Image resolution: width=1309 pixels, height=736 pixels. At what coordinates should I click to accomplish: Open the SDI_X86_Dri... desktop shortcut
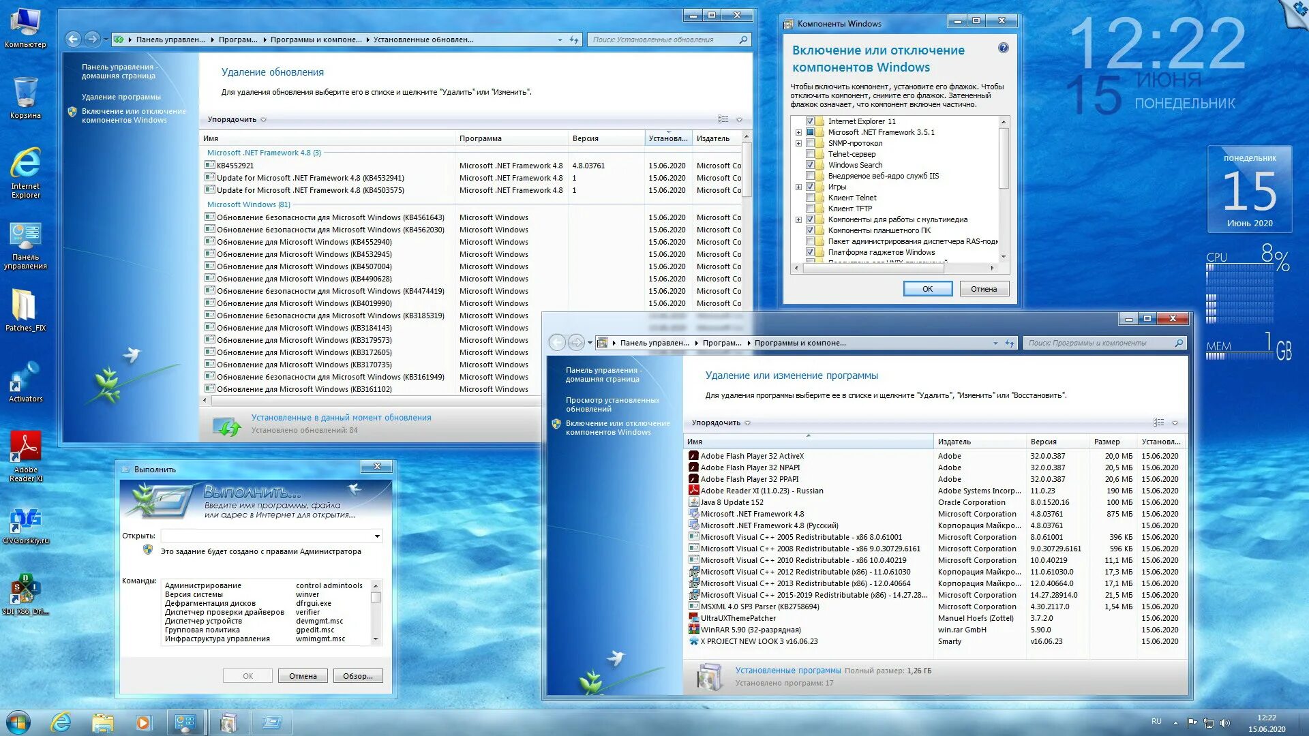[25, 594]
